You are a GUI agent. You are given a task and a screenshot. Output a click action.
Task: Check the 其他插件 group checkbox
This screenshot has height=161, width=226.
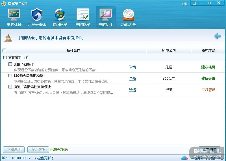(5, 57)
